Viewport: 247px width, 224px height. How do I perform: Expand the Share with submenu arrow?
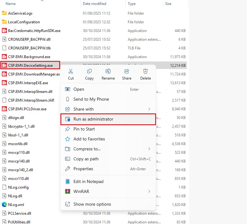(149, 109)
